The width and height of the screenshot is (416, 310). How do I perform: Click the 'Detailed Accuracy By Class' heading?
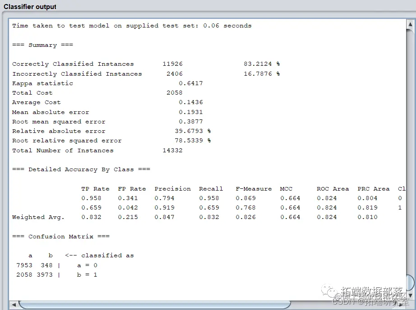81,169
